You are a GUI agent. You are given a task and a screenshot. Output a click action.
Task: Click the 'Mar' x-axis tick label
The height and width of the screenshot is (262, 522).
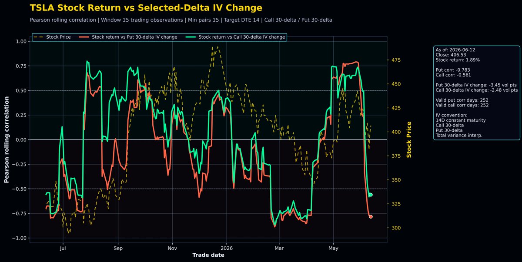pyautogui.click(x=279, y=248)
